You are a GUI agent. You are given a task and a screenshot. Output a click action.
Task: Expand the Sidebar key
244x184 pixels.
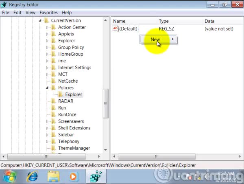pyautogui.click(x=47, y=135)
